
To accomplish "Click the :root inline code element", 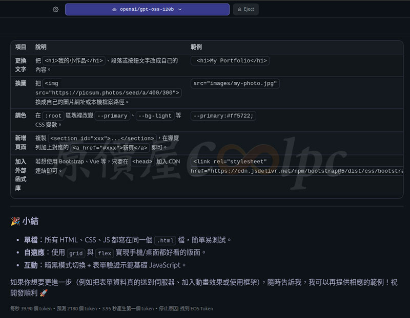I will point(52,115).
